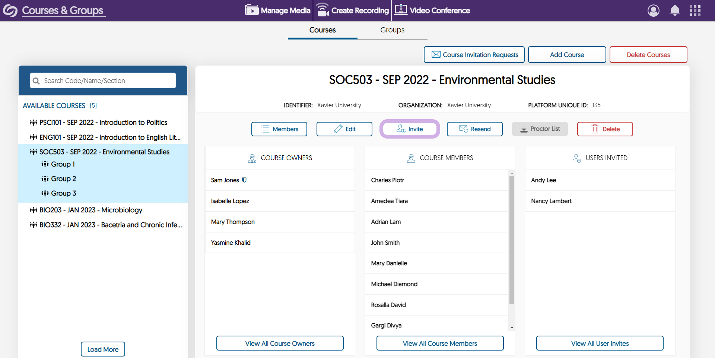
Task: Select member Charles Piotr
Action: click(437, 180)
